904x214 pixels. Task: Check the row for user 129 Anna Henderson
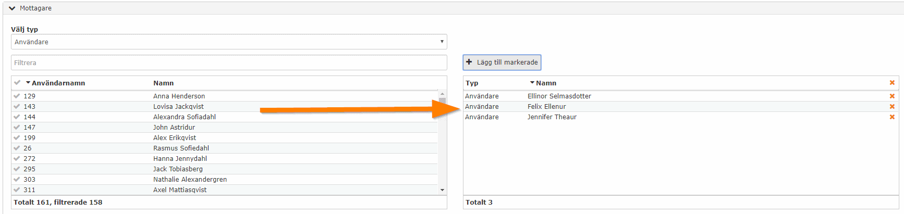tap(17, 96)
